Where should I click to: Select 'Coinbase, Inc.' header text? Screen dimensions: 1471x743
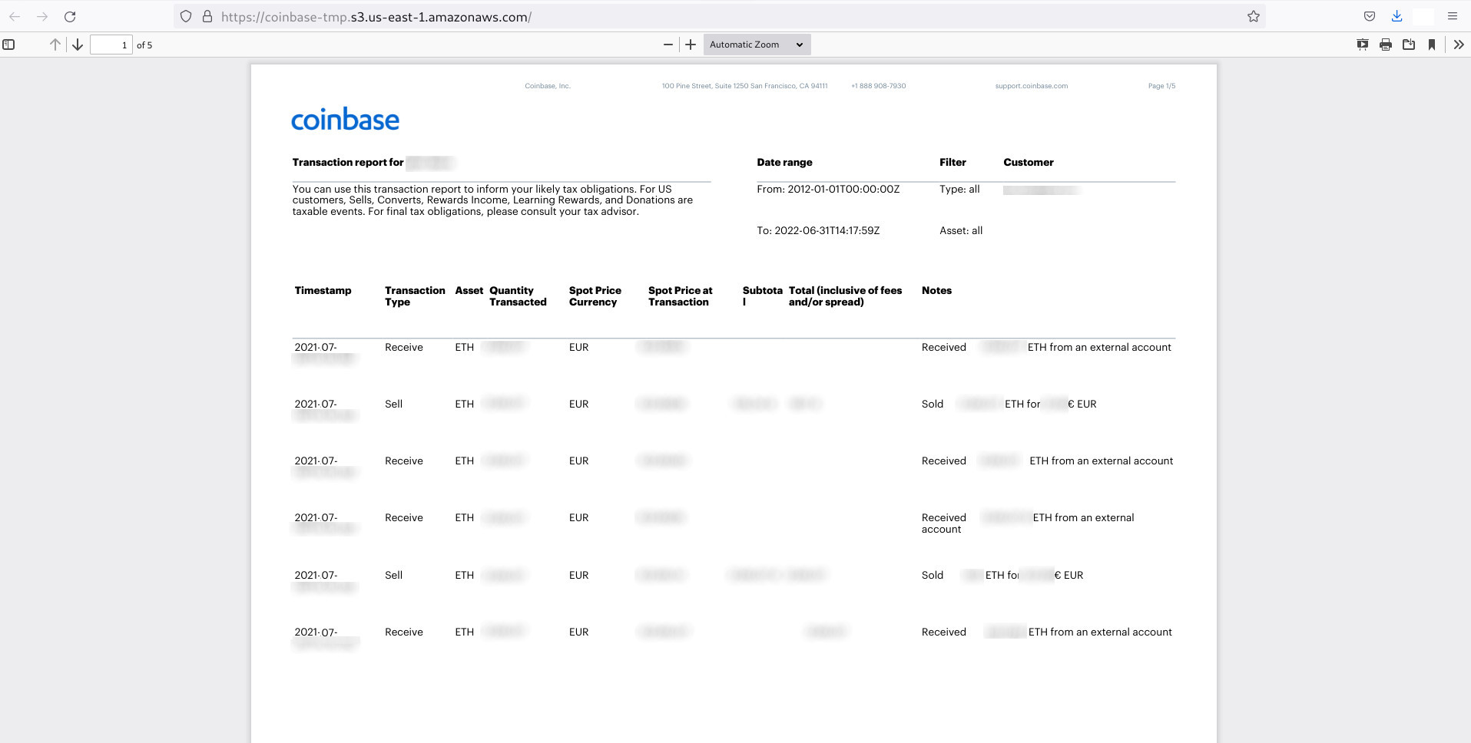point(548,86)
